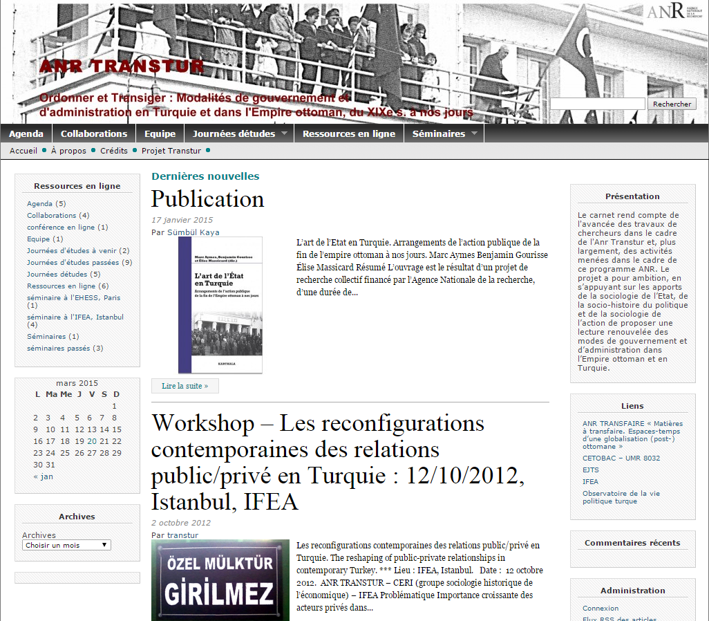Image resolution: width=709 pixels, height=621 pixels.
Task: Click ÖZEL MÜLKTÜR GİRİLMEZ image thumbnail
Action: click(x=220, y=580)
